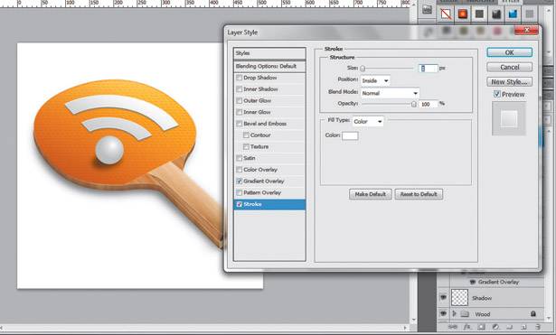The image size is (556, 335).
Task: Tick the Contour checkbox
Action: point(246,135)
